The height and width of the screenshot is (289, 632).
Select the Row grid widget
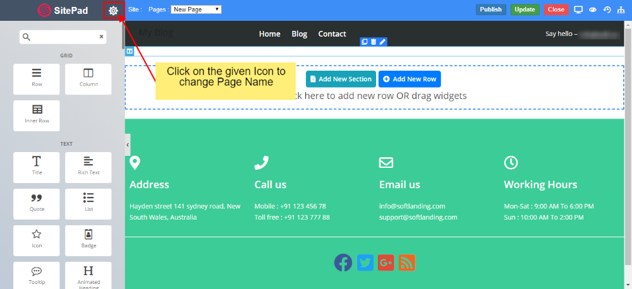click(37, 78)
